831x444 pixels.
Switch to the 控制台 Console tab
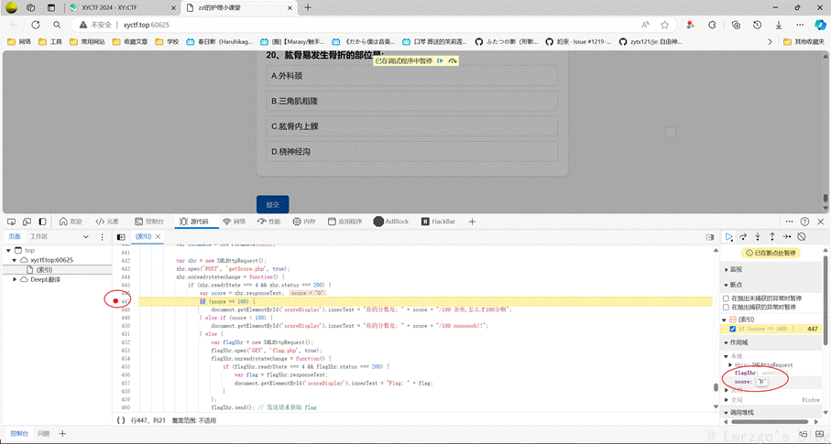[149, 222]
